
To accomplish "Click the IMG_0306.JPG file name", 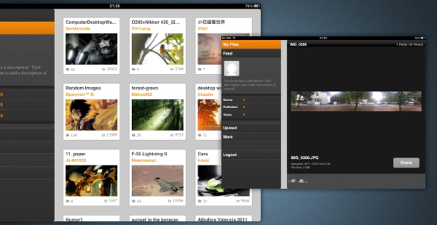I will coord(305,158).
